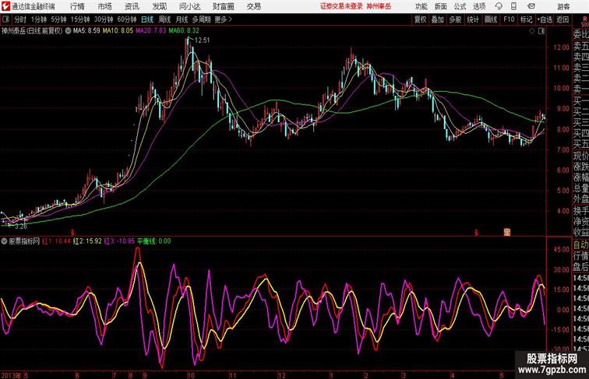Click the 返回 back button

click(563, 19)
